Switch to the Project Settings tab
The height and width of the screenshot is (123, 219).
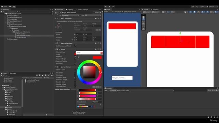[x=82, y=10]
